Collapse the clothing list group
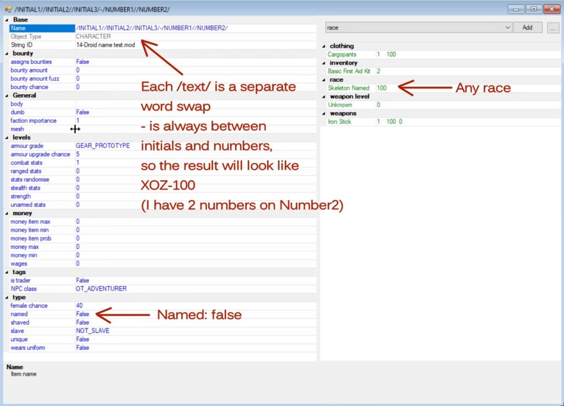Viewport: 564px width, 406px height. [324, 46]
